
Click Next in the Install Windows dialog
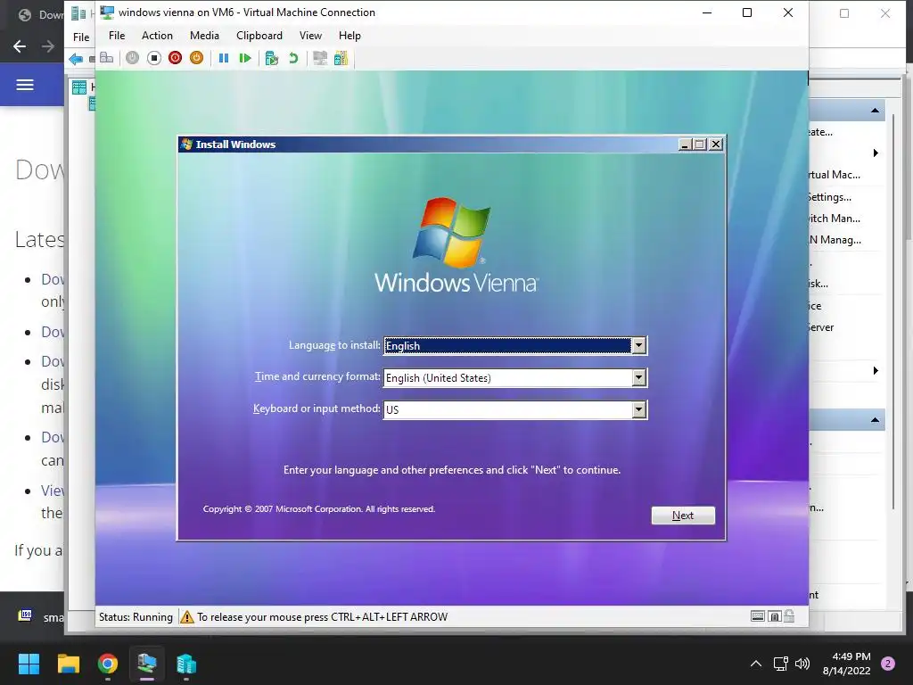coord(683,516)
